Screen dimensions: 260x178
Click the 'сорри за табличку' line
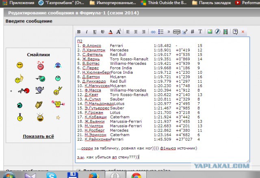tap(137, 148)
